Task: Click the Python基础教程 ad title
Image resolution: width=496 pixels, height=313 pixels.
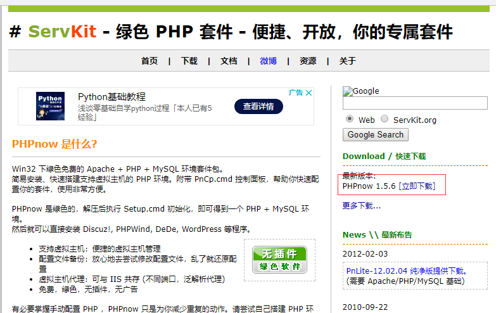Action: (x=111, y=96)
